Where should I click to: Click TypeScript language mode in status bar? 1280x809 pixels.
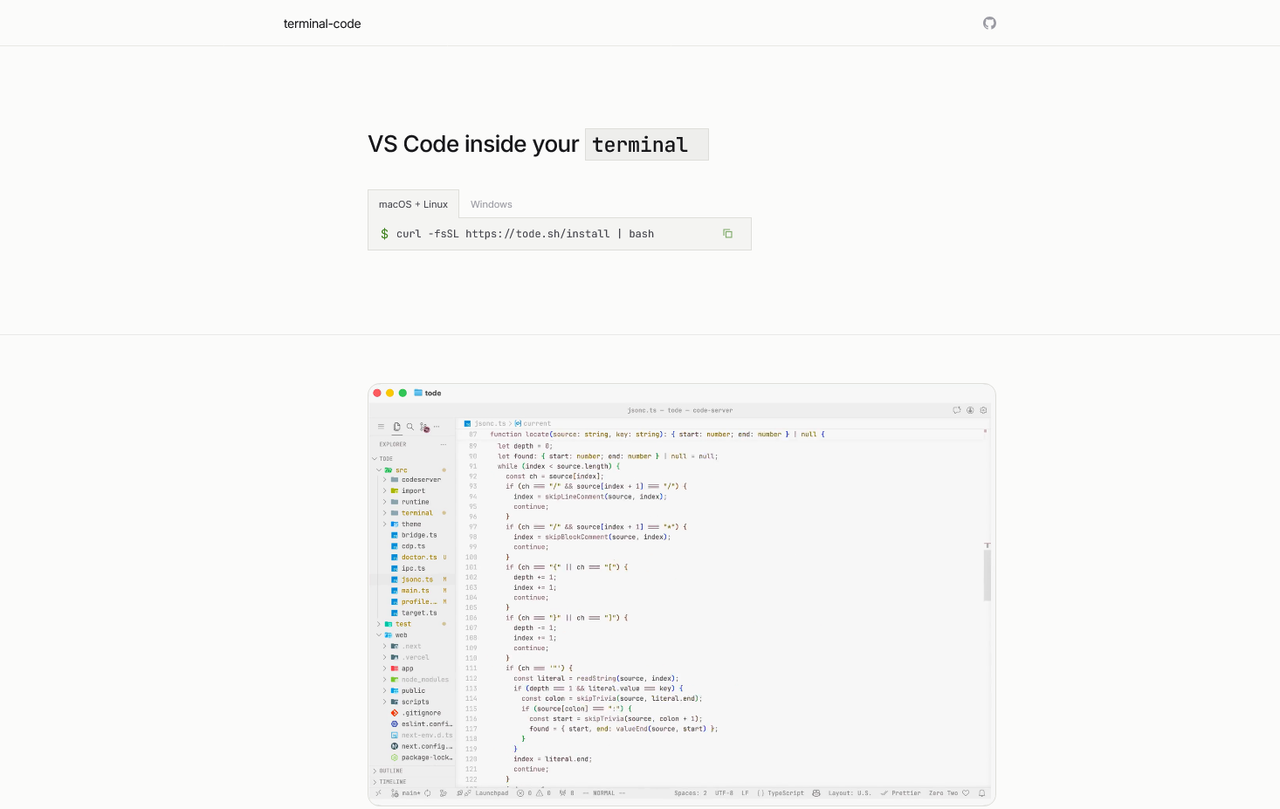(x=786, y=793)
